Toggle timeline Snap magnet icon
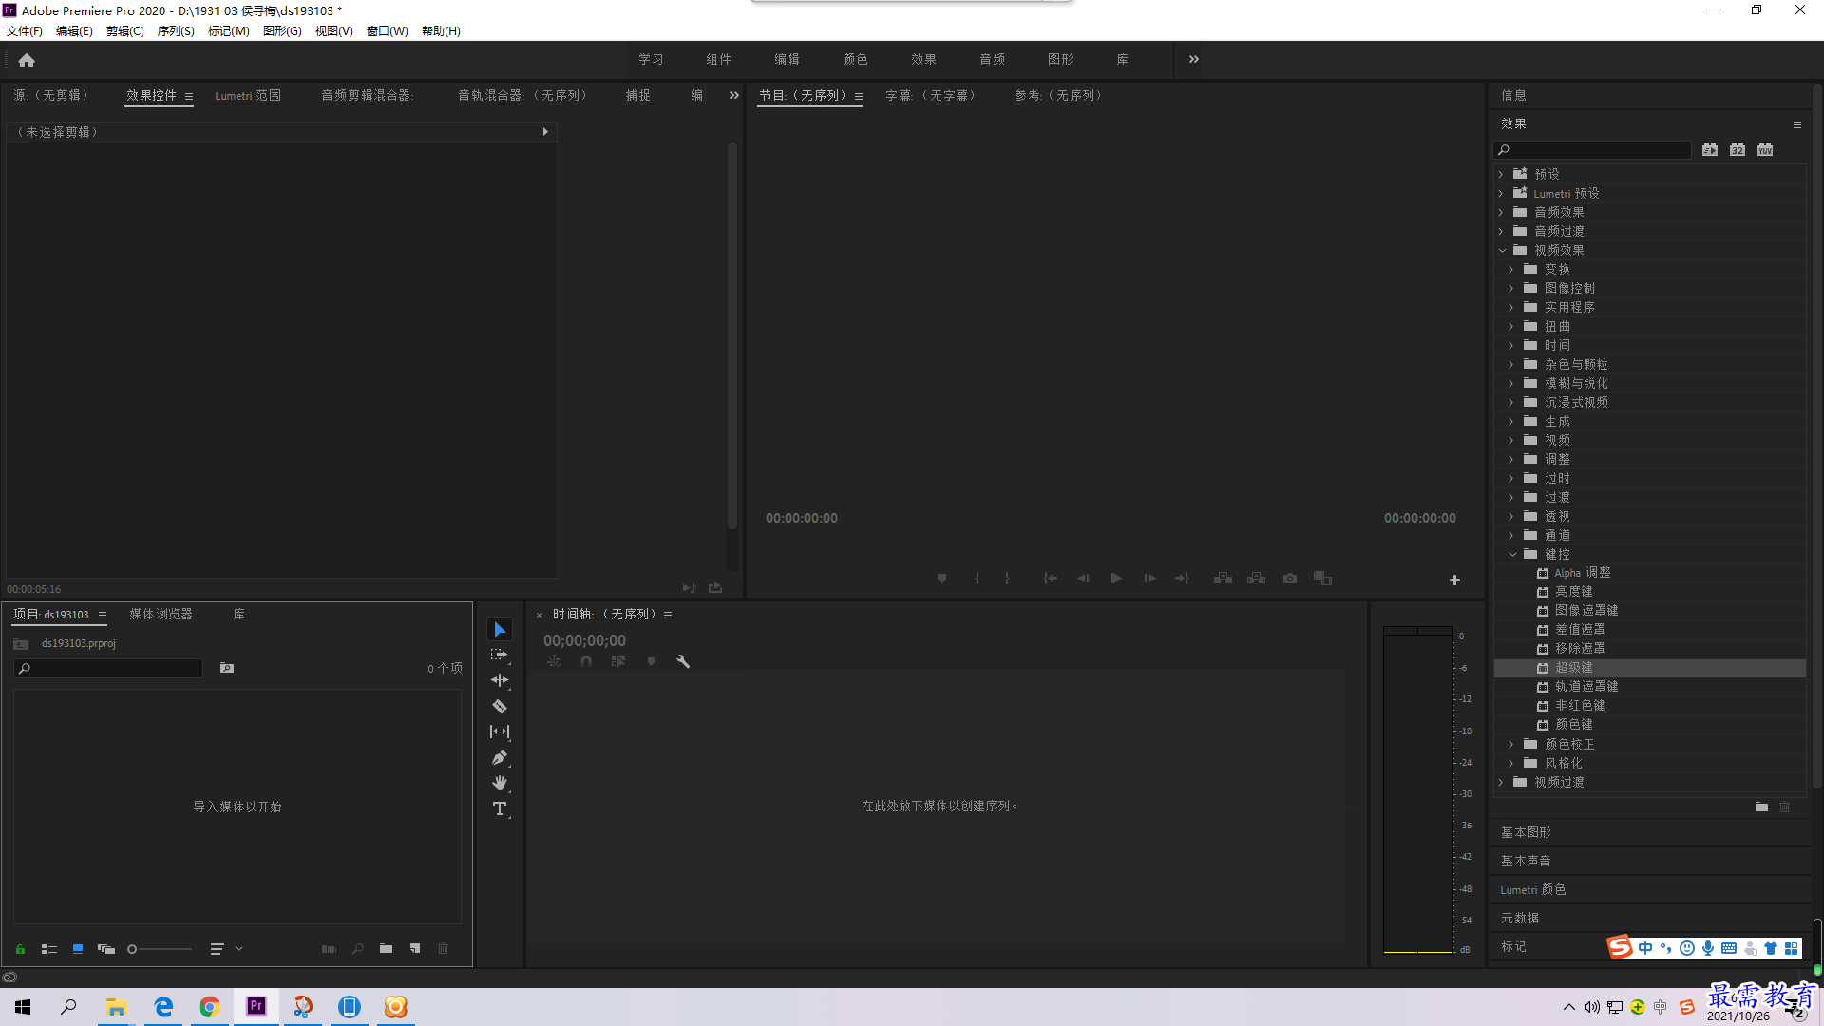1824x1026 pixels. pos(586,661)
